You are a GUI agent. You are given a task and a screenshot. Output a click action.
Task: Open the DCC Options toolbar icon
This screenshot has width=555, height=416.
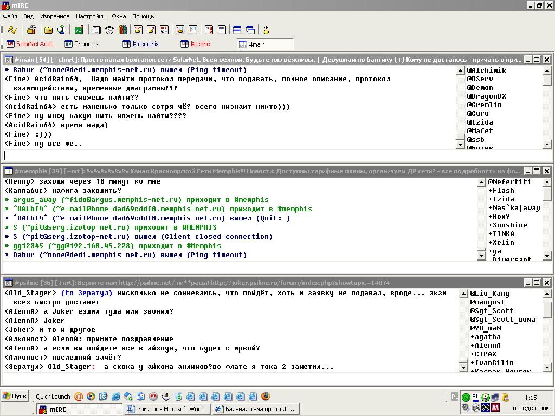click(164, 30)
